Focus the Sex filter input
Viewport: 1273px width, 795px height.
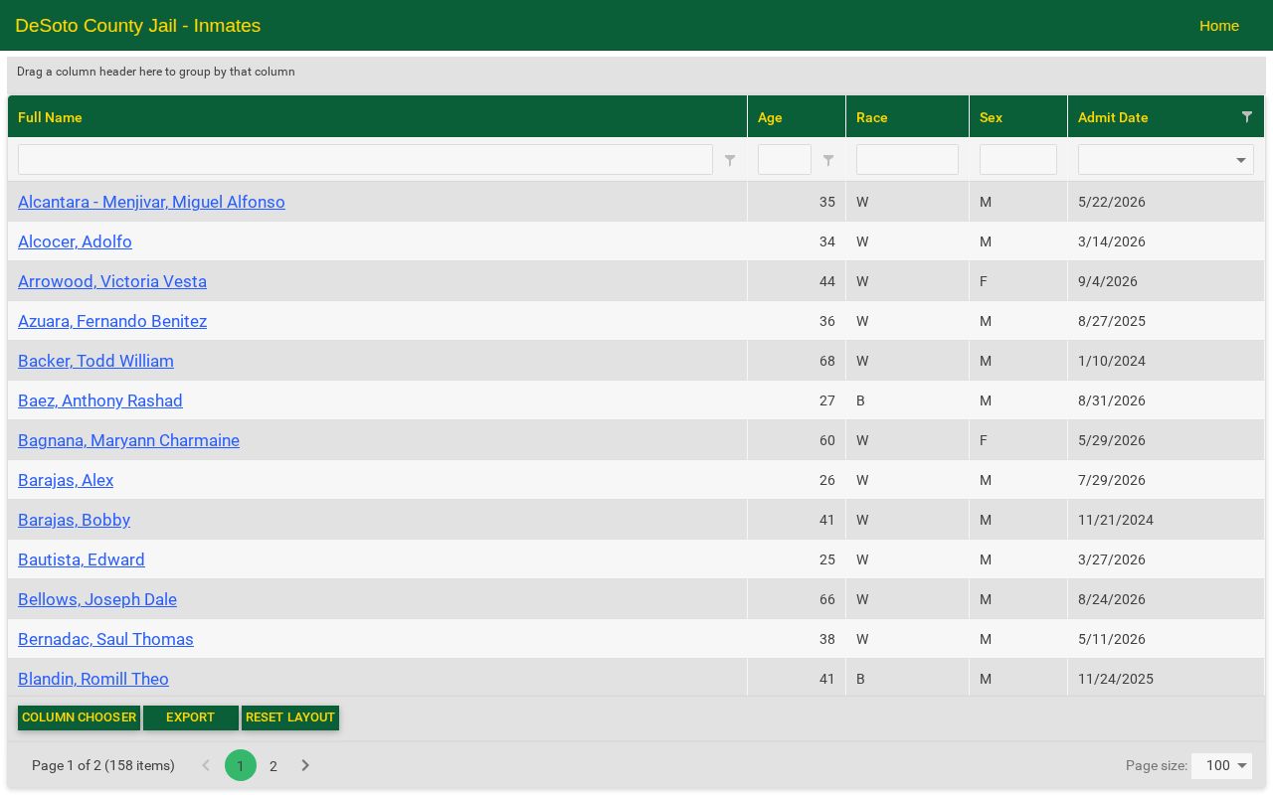pyautogui.click(x=1018, y=160)
